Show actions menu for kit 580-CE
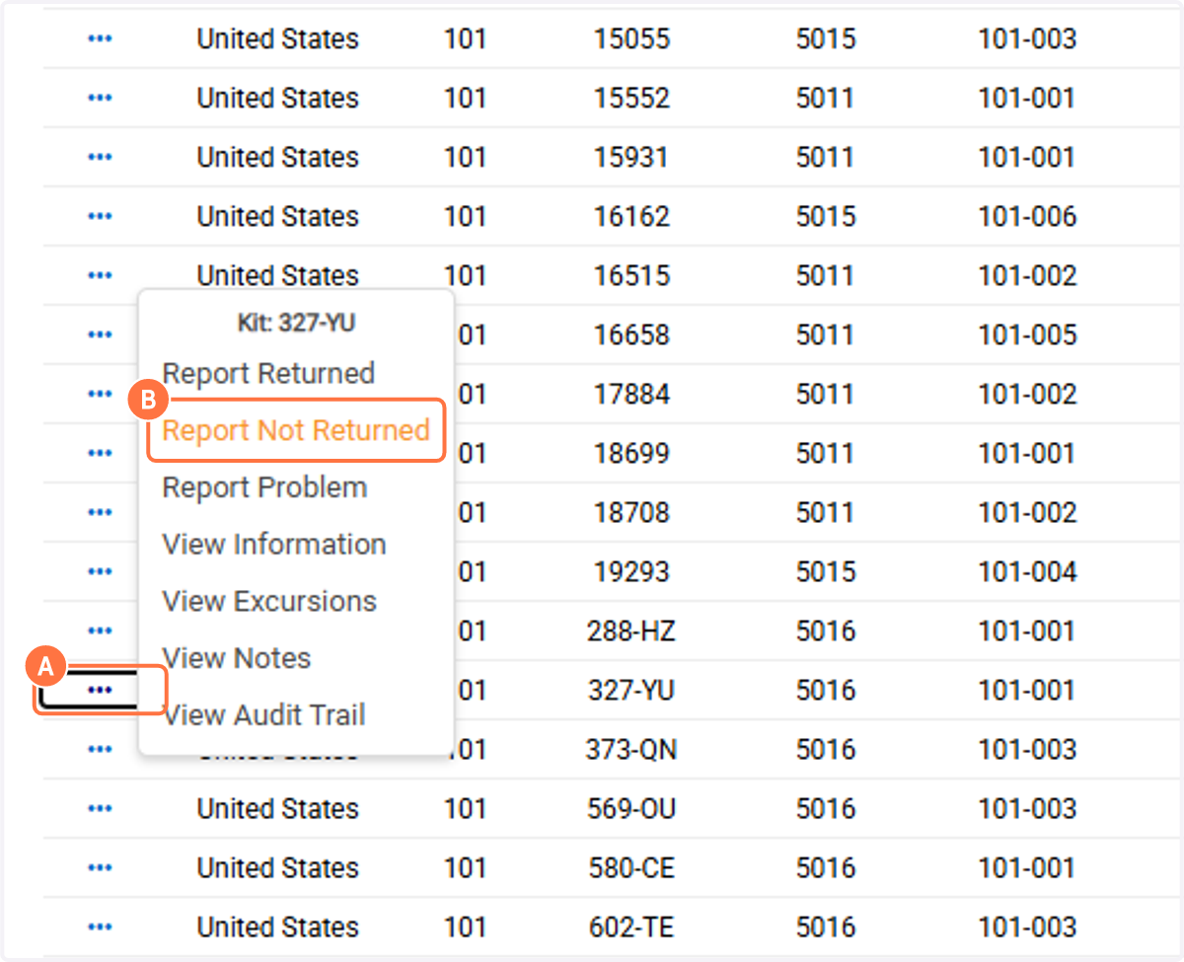1184x962 pixels. 100,868
